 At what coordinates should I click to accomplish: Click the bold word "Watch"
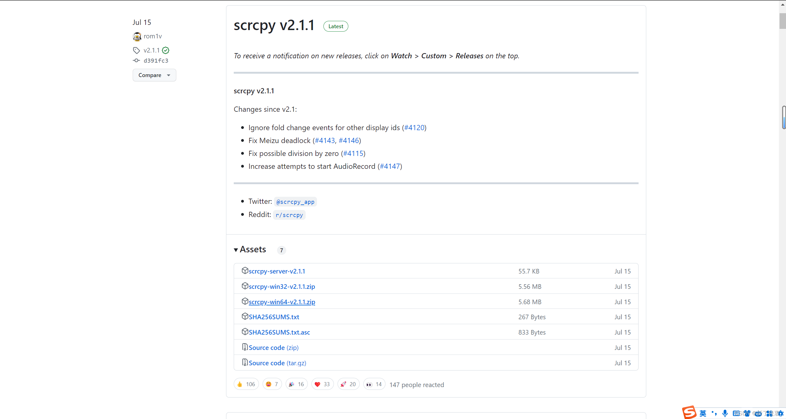(x=401, y=56)
